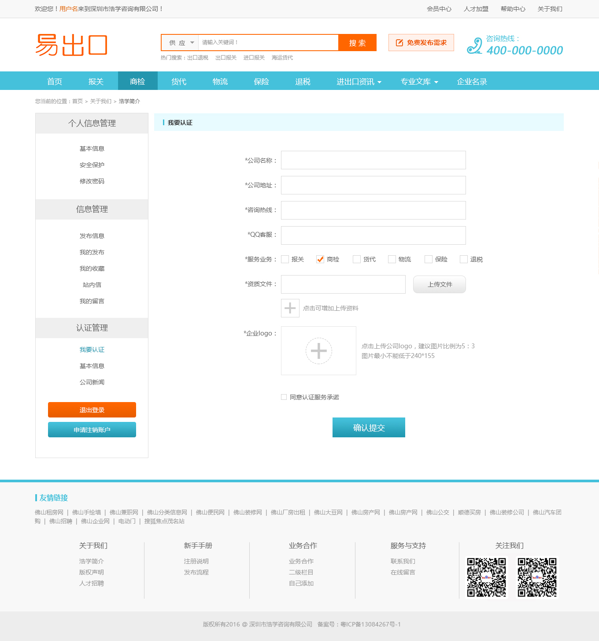Click the 上传文件 button
This screenshot has width=599, height=641.
pos(440,284)
